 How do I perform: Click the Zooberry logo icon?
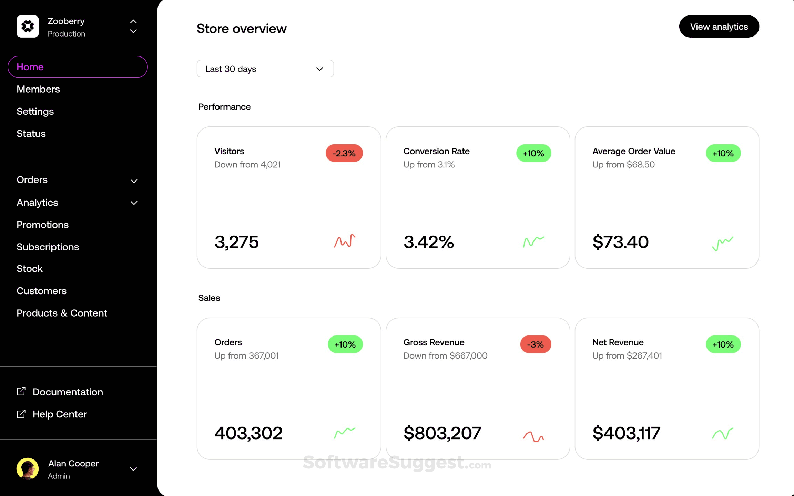[28, 27]
